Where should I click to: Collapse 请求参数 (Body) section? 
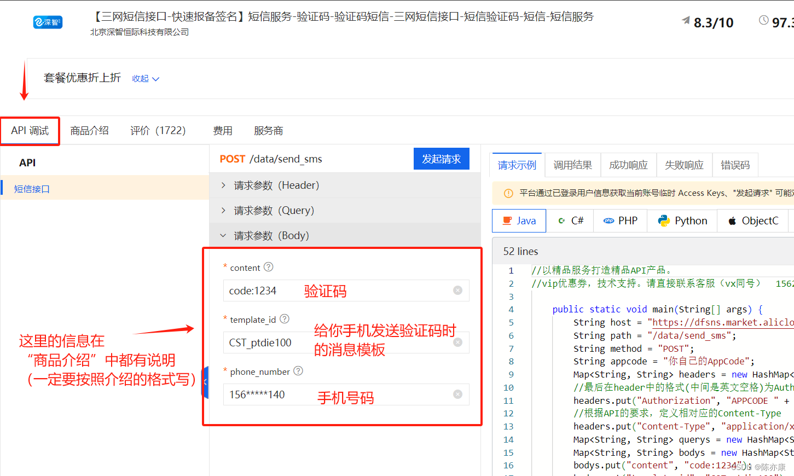tap(345, 236)
